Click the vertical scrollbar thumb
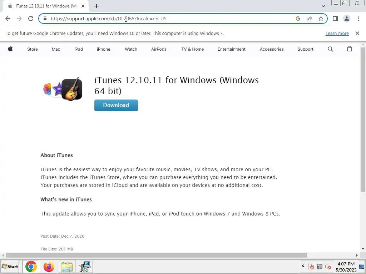The height and width of the screenshot is (274, 366). pos(363,120)
